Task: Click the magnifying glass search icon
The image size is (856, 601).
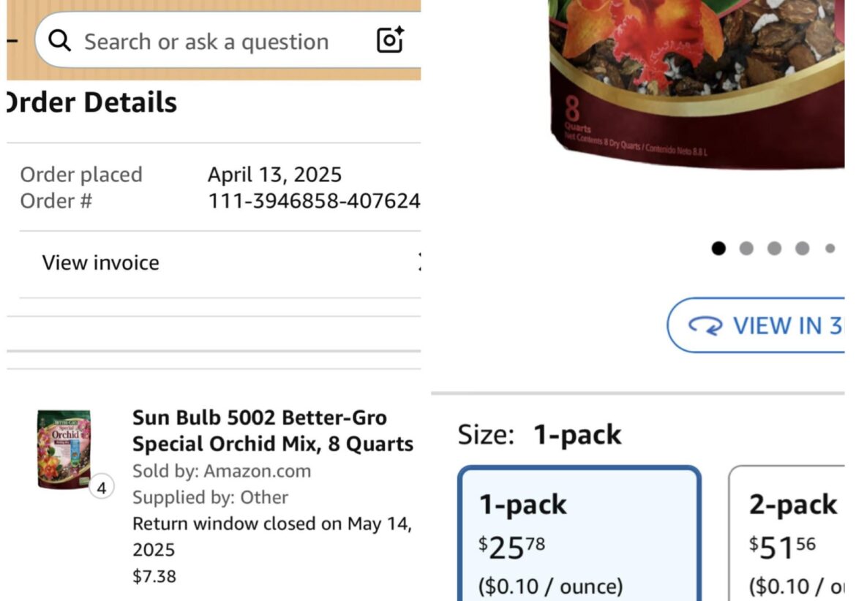Action: point(60,40)
